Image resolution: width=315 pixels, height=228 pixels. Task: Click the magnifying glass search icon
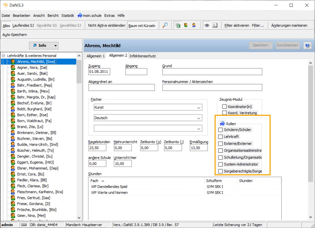coord(165,25)
